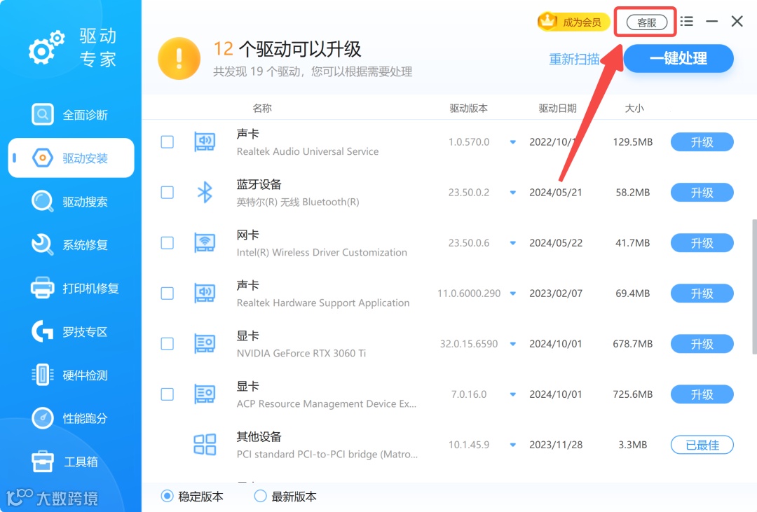This screenshot has height=512, width=757.
Task: Click sound card icon for Realtek Hardware Support Application
Action: 205,293
